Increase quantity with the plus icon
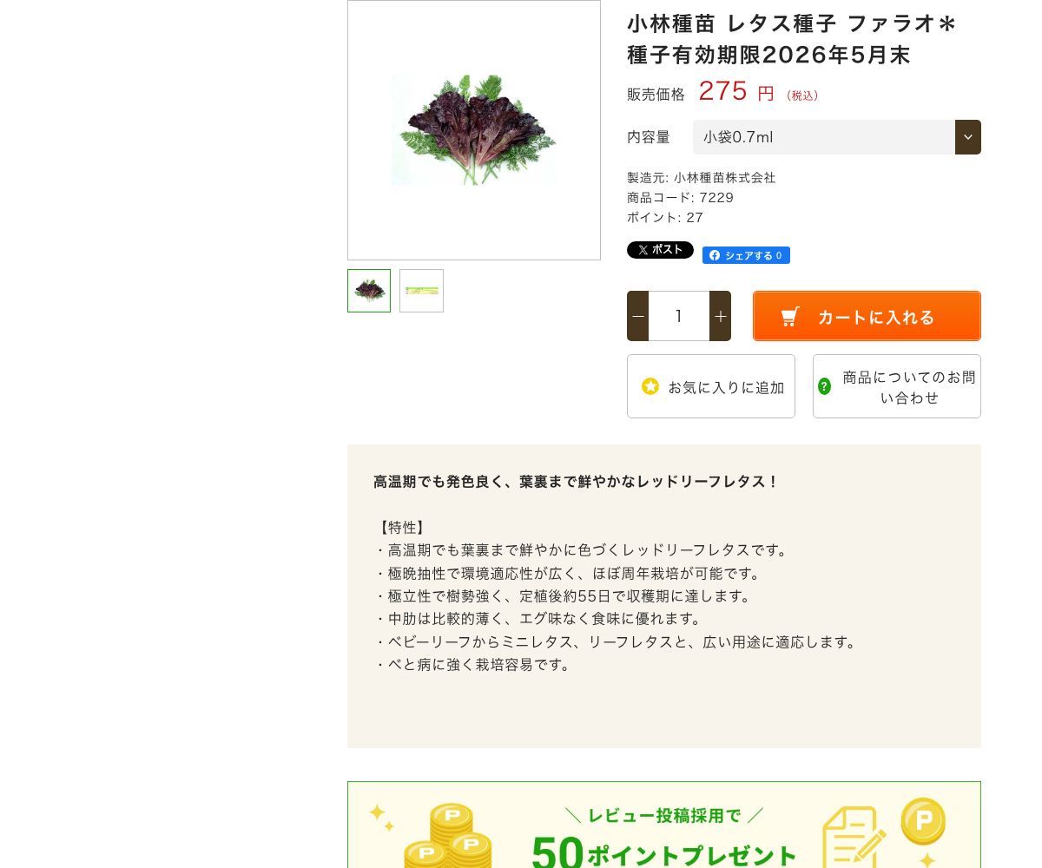 (x=720, y=316)
